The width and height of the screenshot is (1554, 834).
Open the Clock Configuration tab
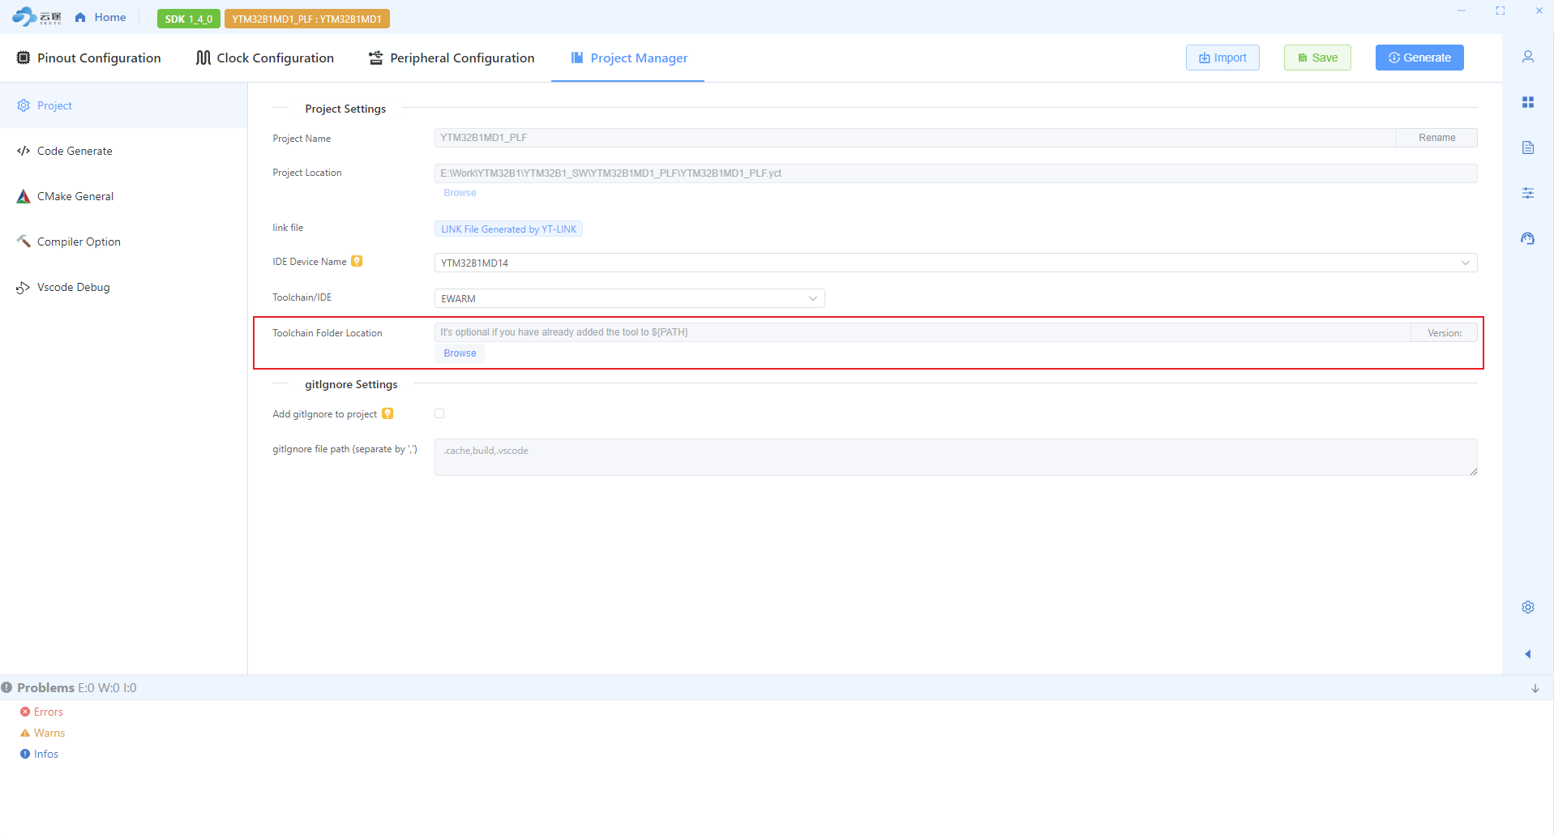(265, 58)
